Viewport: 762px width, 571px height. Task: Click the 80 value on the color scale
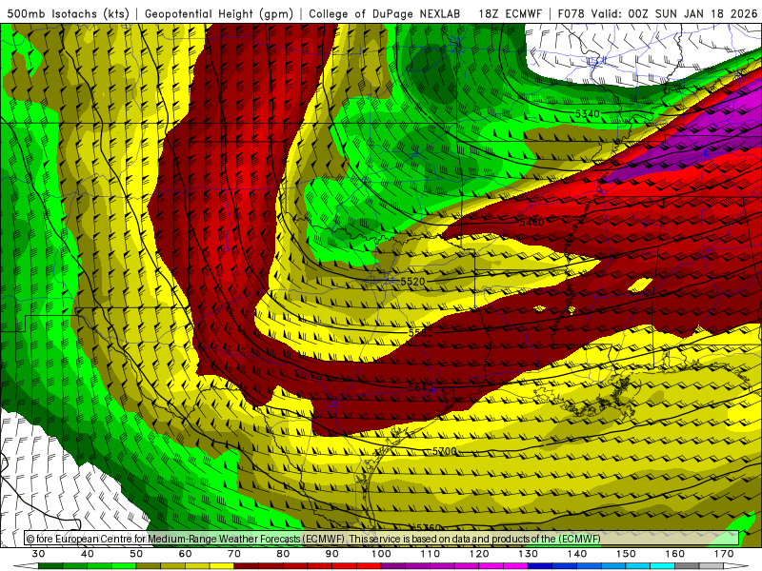coord(283,554)
